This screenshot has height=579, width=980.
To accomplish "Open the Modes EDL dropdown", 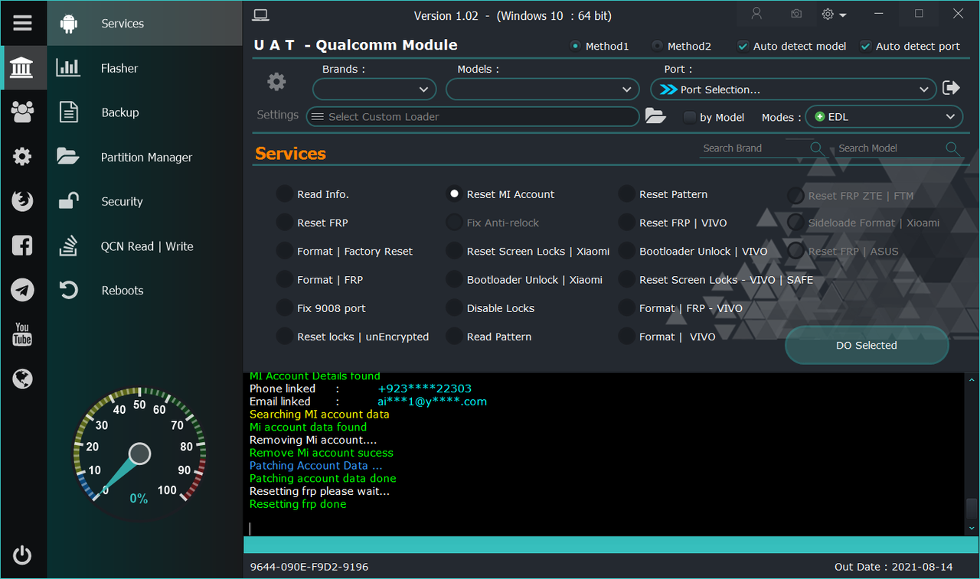I will (884, 117).
